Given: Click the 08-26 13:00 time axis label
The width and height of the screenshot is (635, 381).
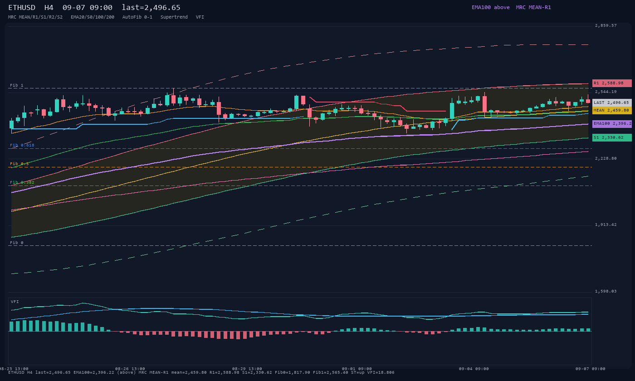Looking at the screenshot, I should pos(130,369).
